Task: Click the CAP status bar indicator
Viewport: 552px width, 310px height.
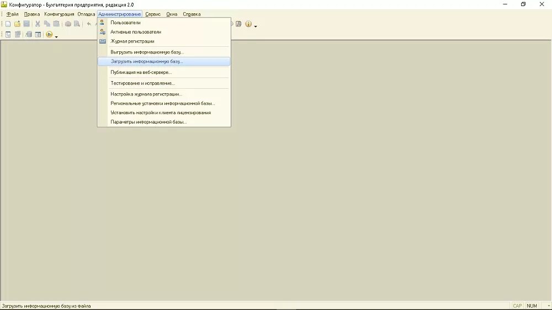Action: click(x=517, y=306)
